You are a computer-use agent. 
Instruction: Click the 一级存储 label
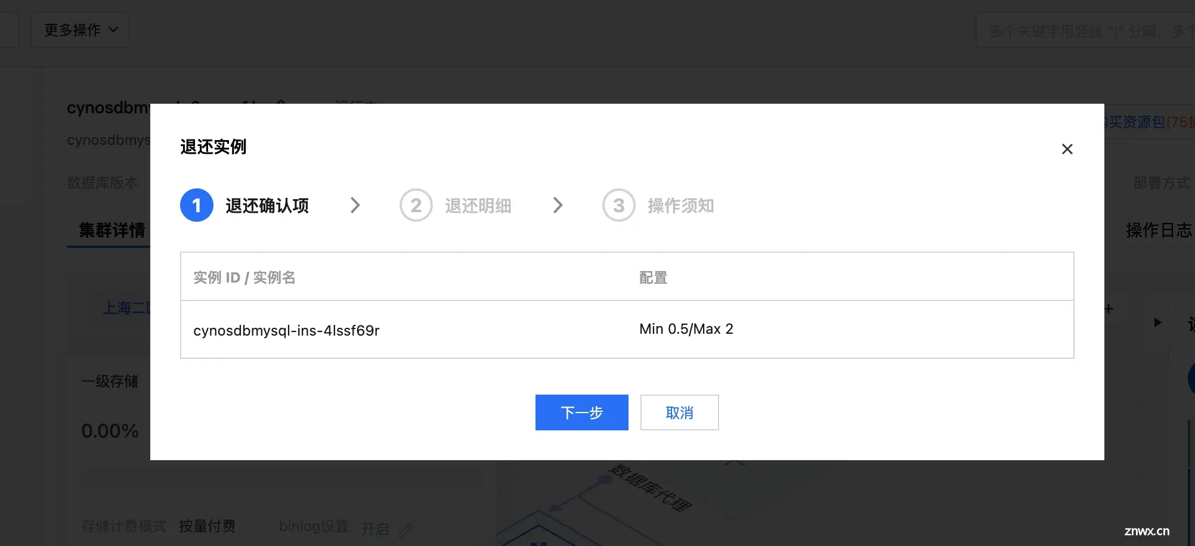(x=110, y=381)
